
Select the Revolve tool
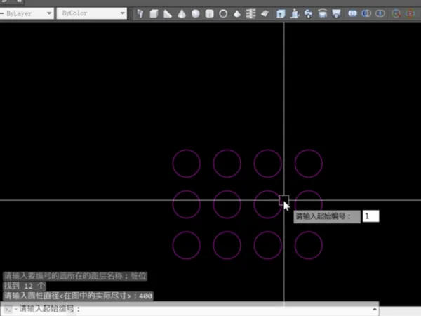click(323, 13)
